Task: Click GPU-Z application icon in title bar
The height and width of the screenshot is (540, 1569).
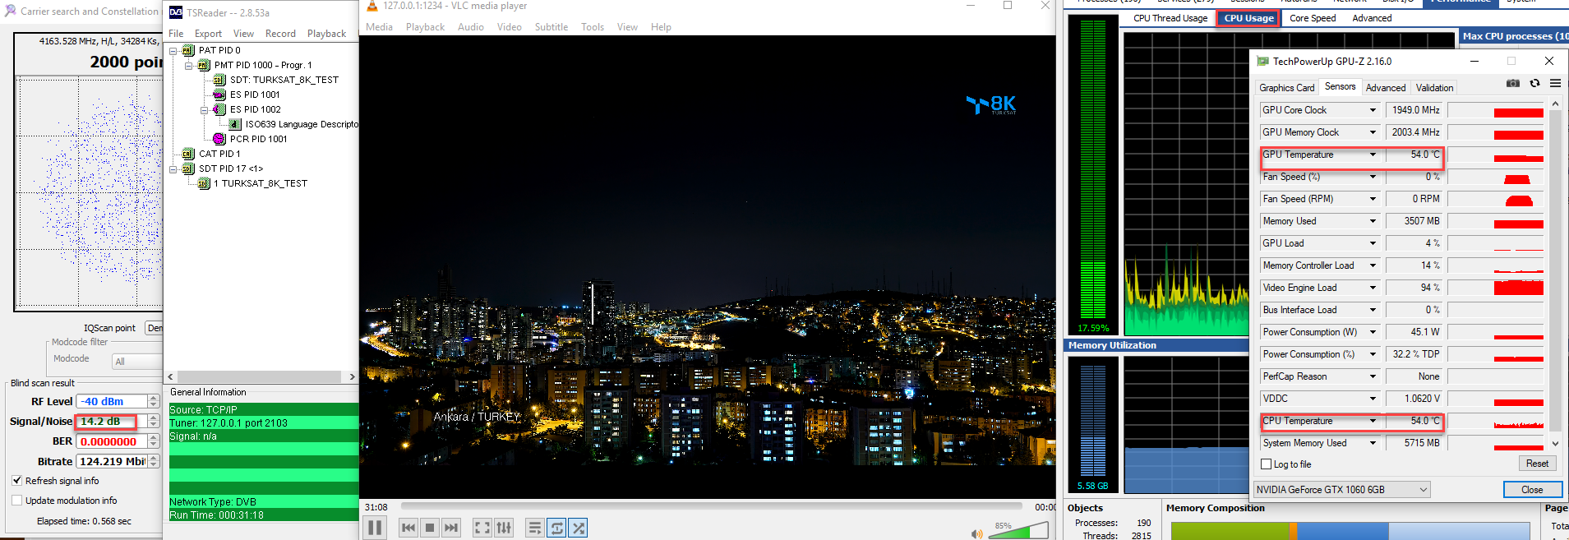Action: click(1262, 62)
